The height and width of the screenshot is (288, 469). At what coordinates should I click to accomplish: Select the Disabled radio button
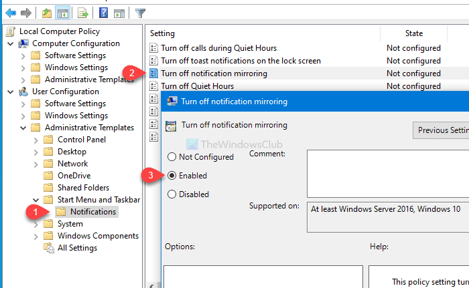[x=172, y=194]
